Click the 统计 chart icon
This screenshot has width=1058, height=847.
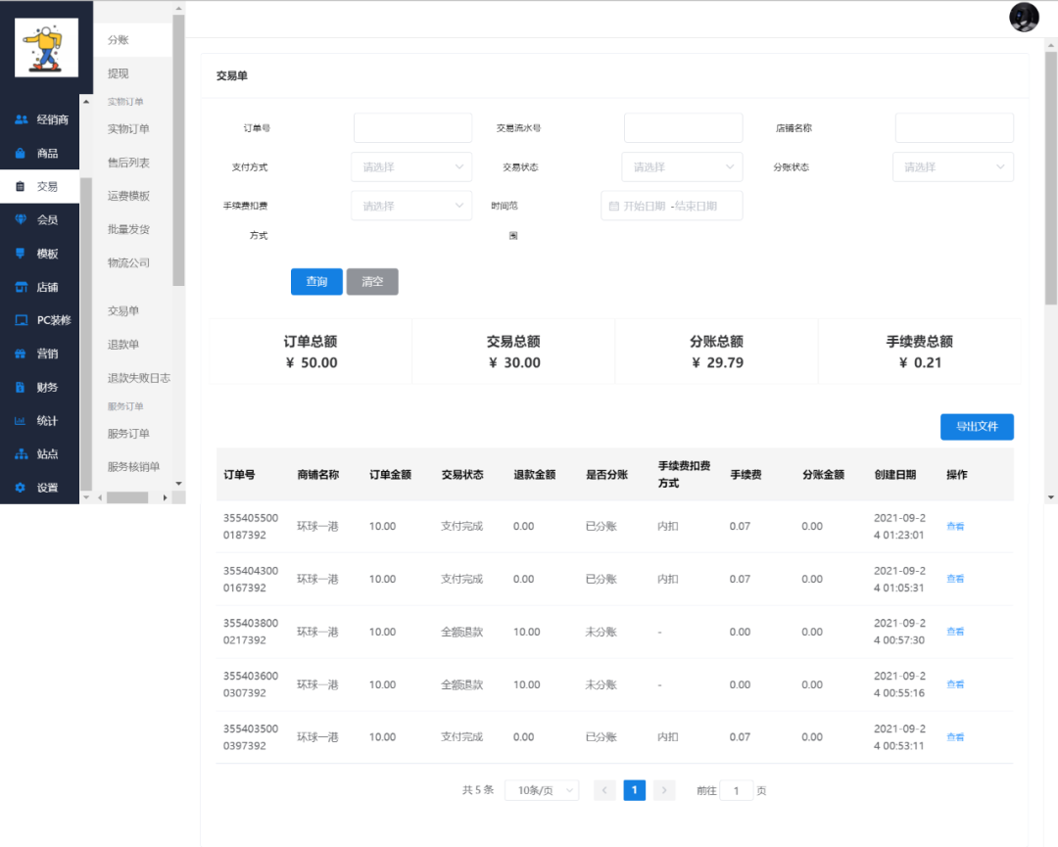21,420
